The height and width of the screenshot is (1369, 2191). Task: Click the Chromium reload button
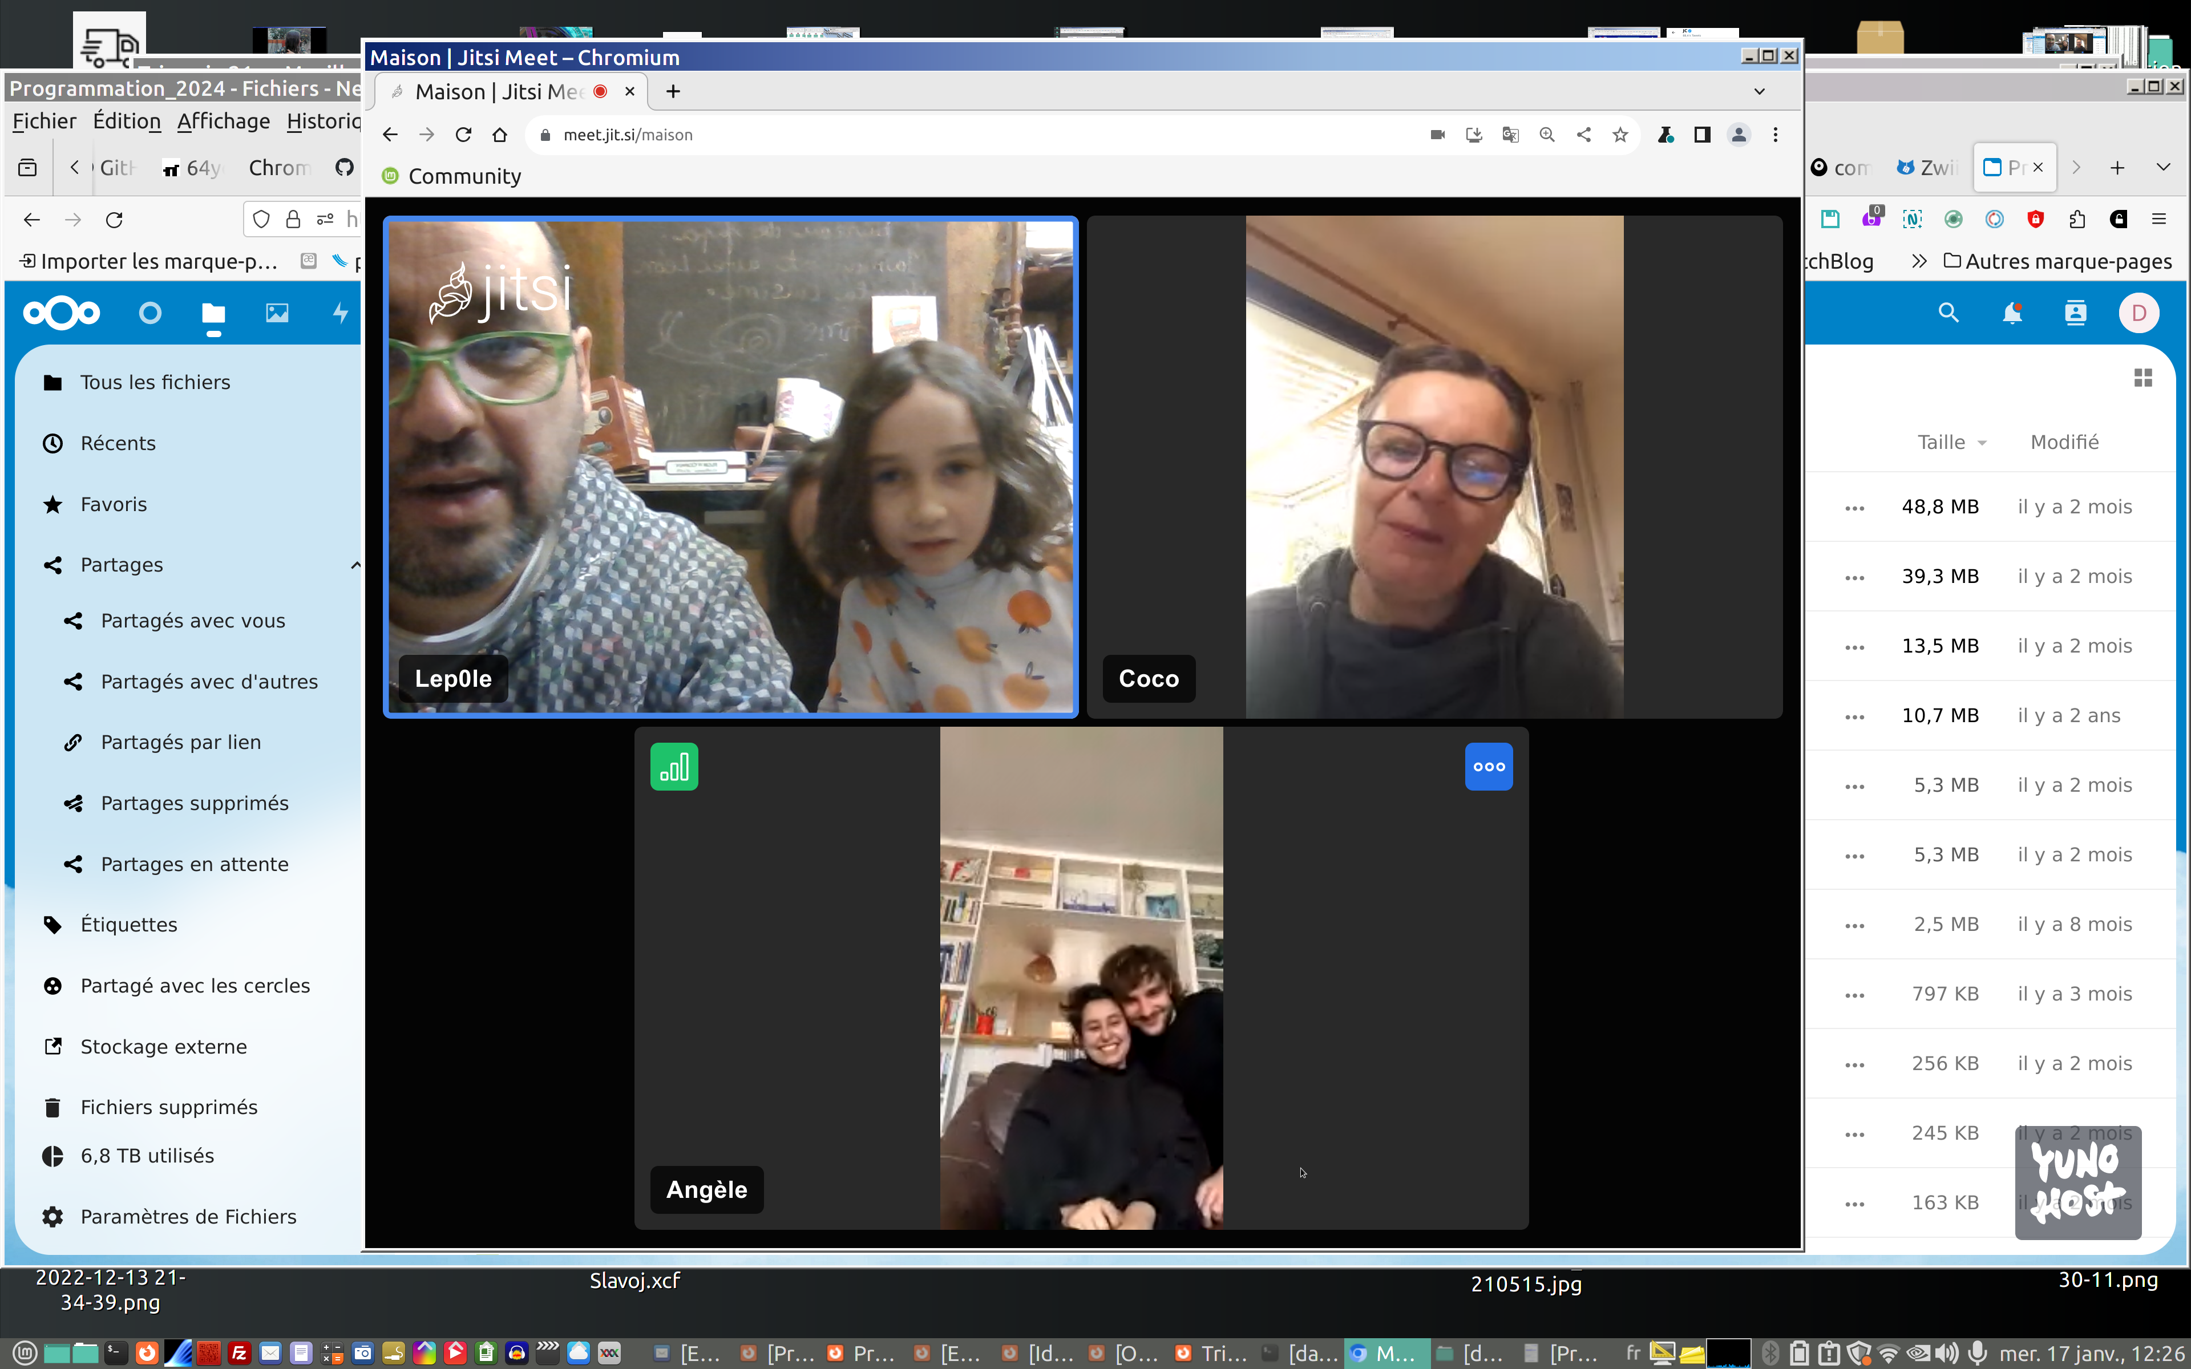pyautogui.click(x=463, y=135)
